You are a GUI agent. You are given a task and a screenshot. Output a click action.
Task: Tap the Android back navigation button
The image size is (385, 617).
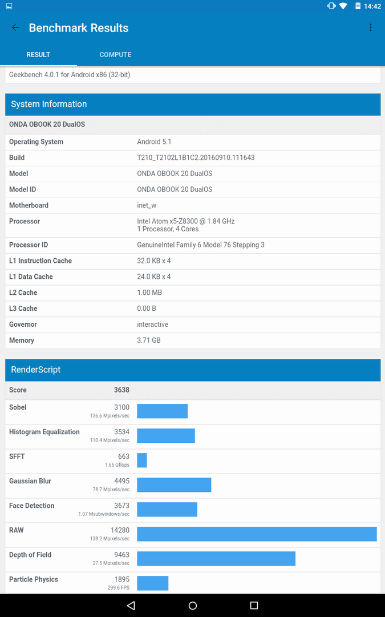131,605
